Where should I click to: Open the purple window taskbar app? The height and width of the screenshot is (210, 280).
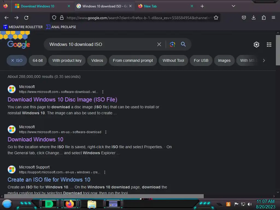(113, 204)
